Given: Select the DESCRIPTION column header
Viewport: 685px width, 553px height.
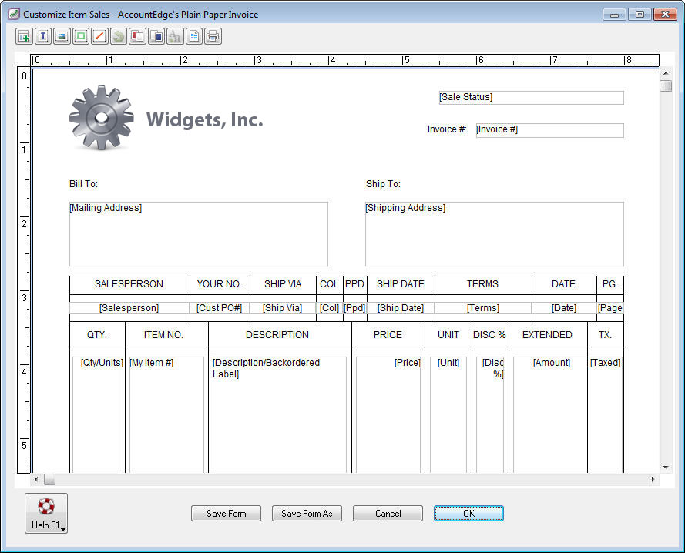Looking at the screenshot, I should 277,335.
